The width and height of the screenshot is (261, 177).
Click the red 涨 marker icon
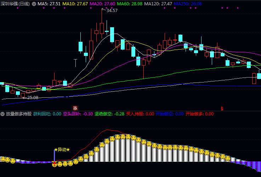(75, 108)
